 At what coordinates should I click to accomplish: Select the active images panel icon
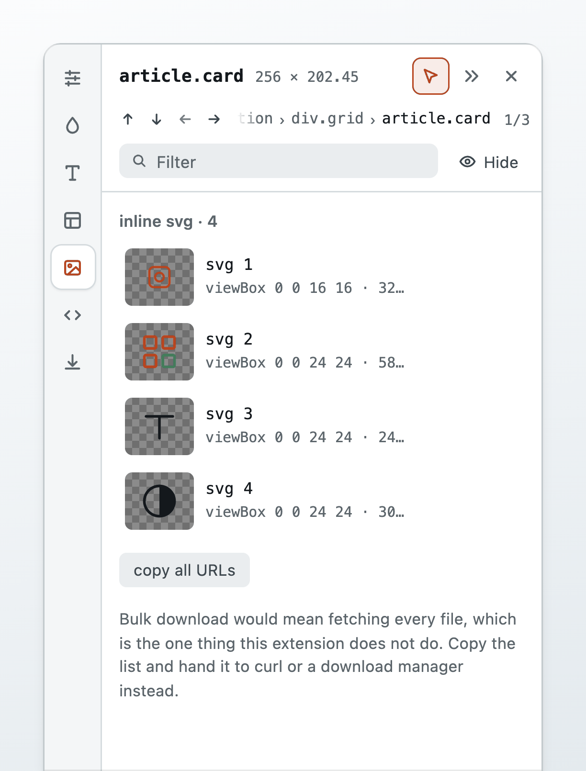click(x=73, y=267)
